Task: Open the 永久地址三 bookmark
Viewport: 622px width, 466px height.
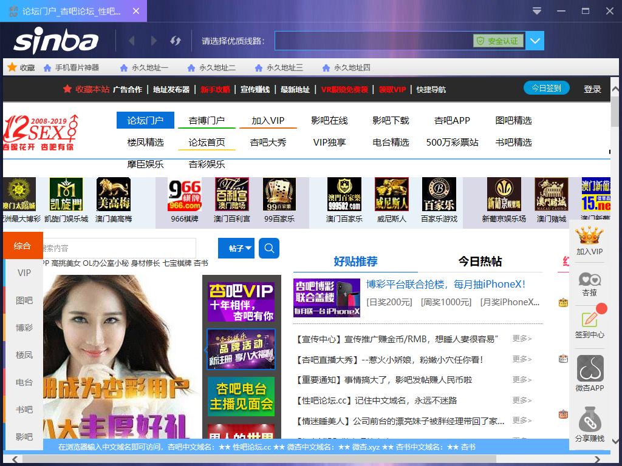Action: pyautogui.click(x=279, y=68)
